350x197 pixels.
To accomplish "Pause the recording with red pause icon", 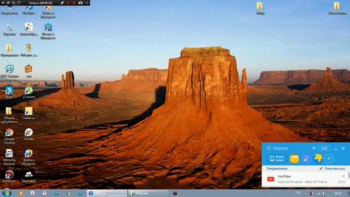I will 68,3.
